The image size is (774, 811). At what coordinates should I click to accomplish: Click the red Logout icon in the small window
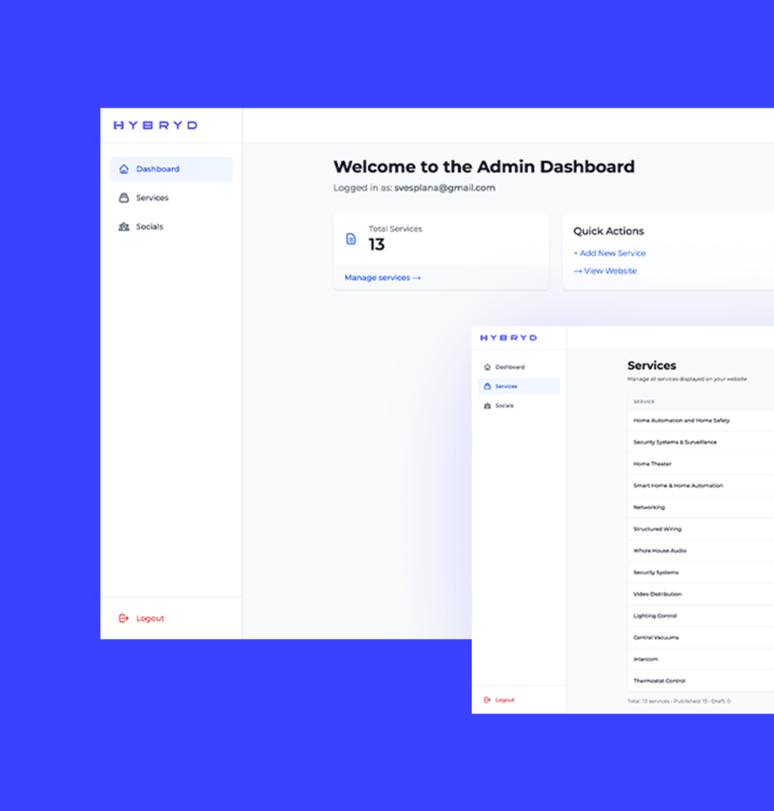(x=487, y=700)
